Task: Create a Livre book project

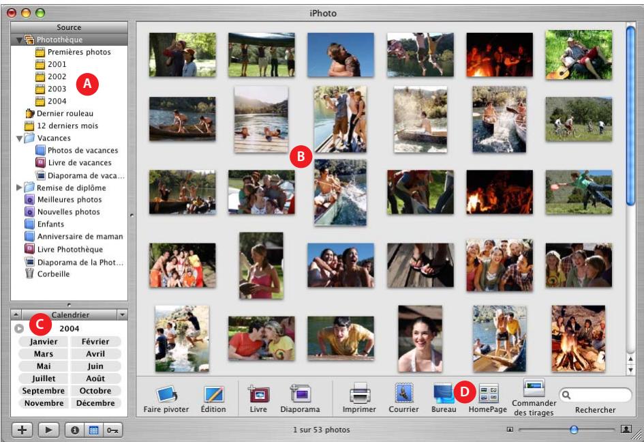Action: [x=258, y=394]
